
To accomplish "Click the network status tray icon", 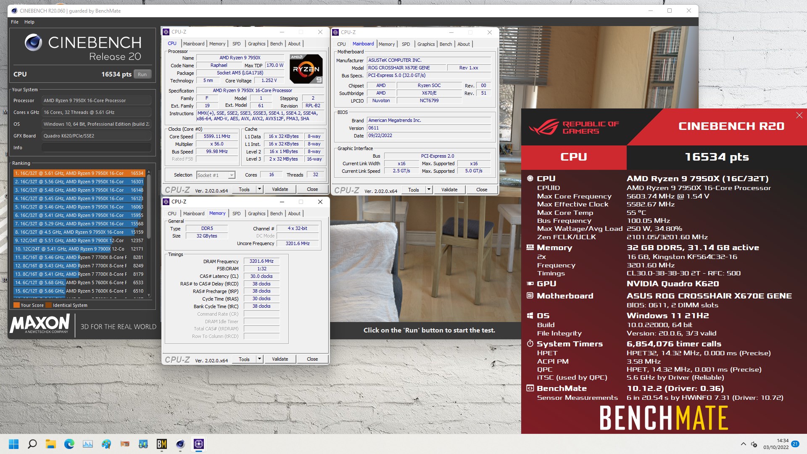I will [754, 444].
